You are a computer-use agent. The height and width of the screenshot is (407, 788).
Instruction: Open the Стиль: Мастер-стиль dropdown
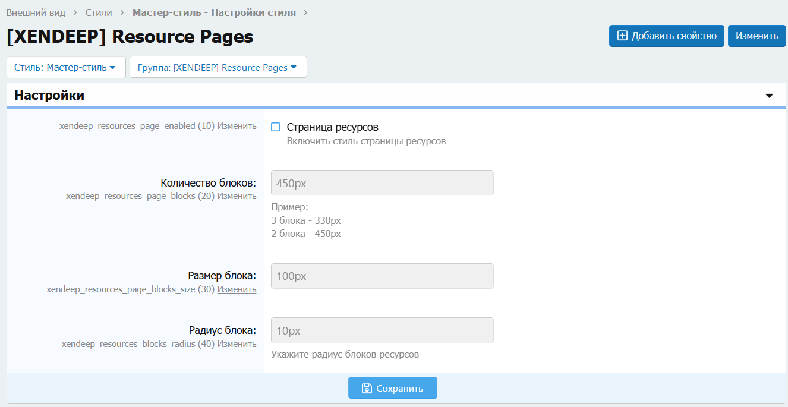(65, 67)
